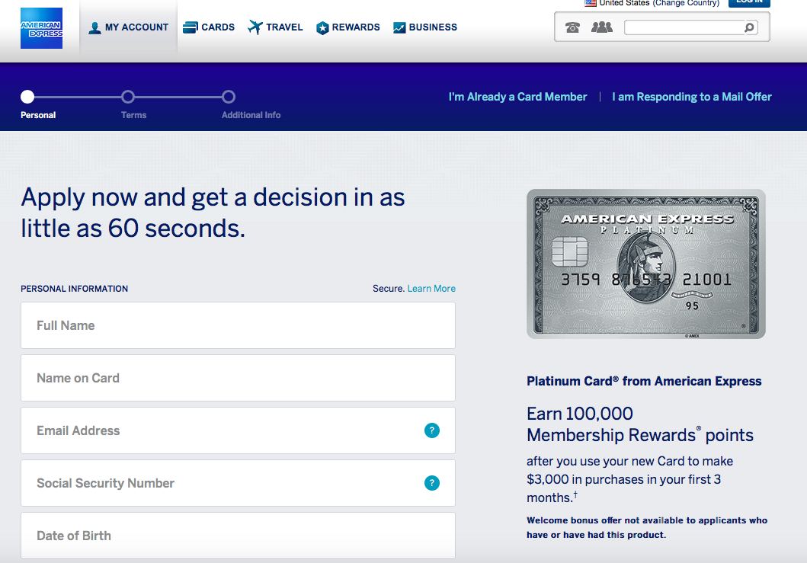807x563 pixels.
Task: Select the Personal step marker
Action: (27, 96)
